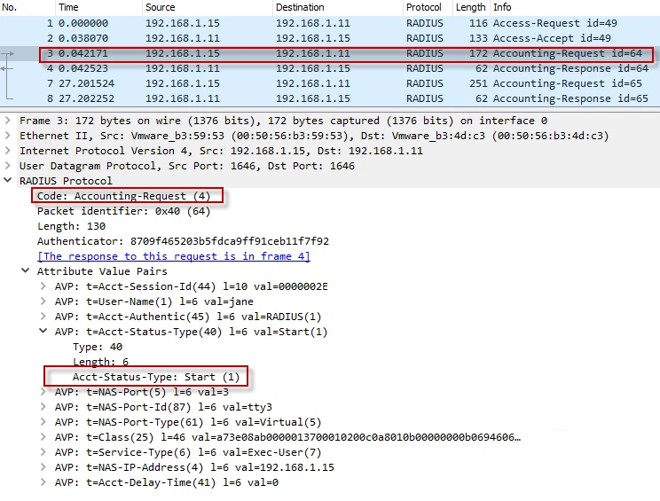Collapse the Attribute Value Pairs node
Image resolution: width=660 pixels, height=501 pixels.
click(26, 271)
